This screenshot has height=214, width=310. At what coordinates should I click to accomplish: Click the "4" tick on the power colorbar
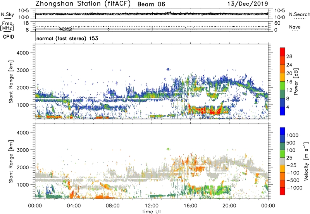point(288,107)
